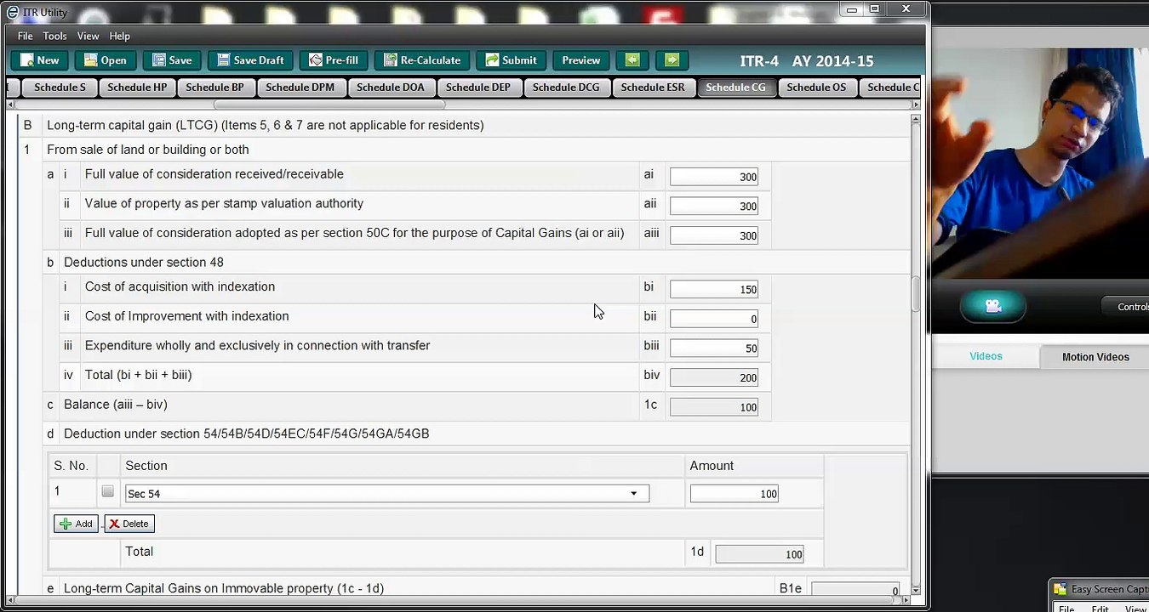The image size is (1149, 612).
Task: Submit the return
Action: click(x=511, y=60)
